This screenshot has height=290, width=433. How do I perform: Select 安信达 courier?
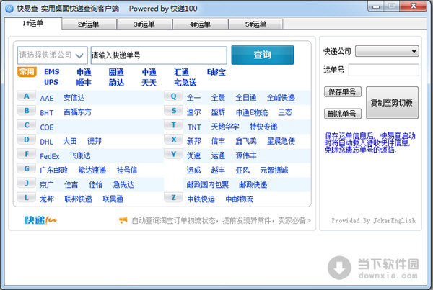coord(74,97)
